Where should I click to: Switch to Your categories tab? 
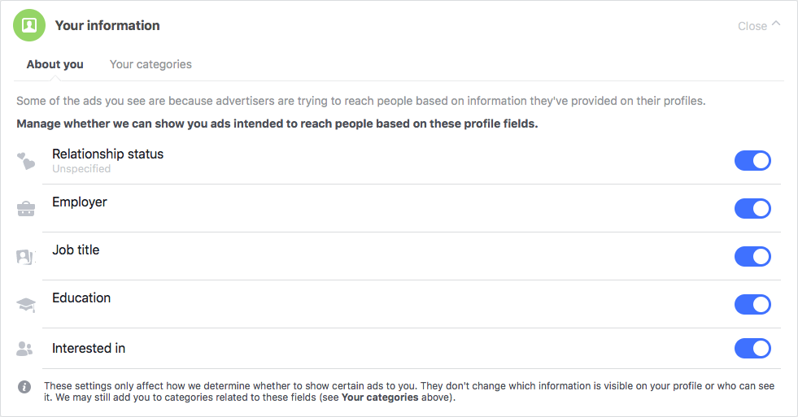pos(150,64)
